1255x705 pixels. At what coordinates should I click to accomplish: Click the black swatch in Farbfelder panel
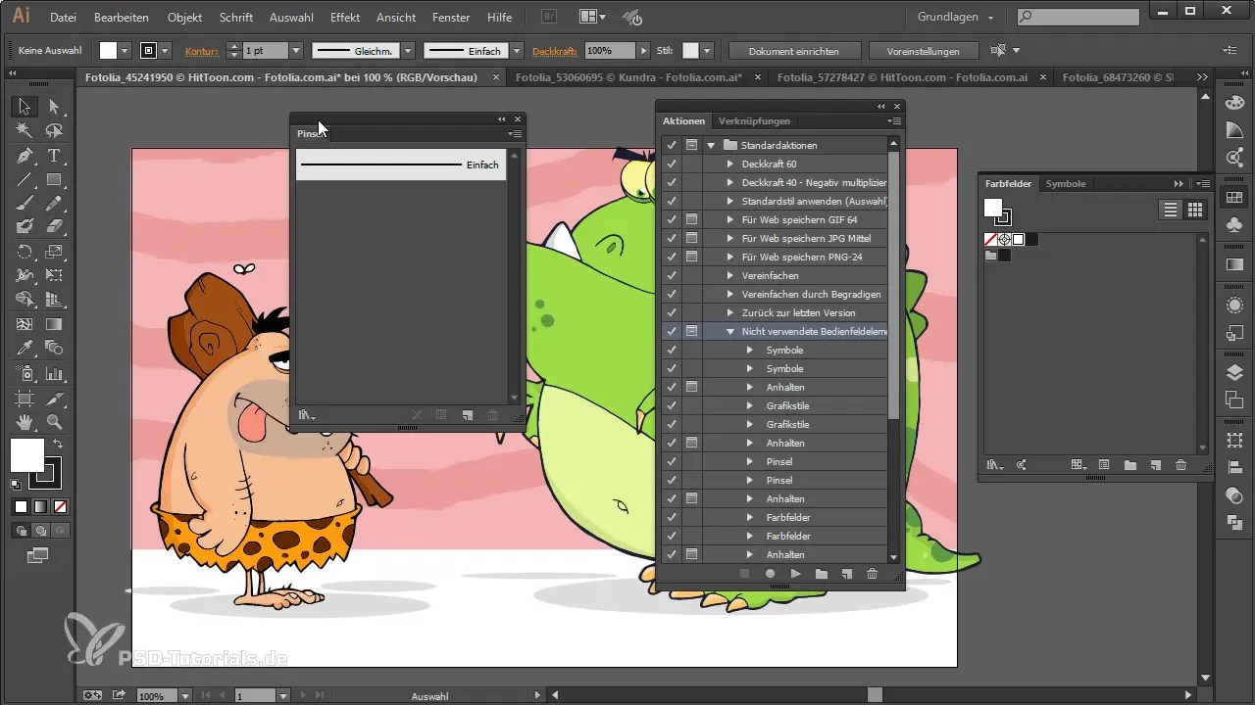click(1031, 239)
